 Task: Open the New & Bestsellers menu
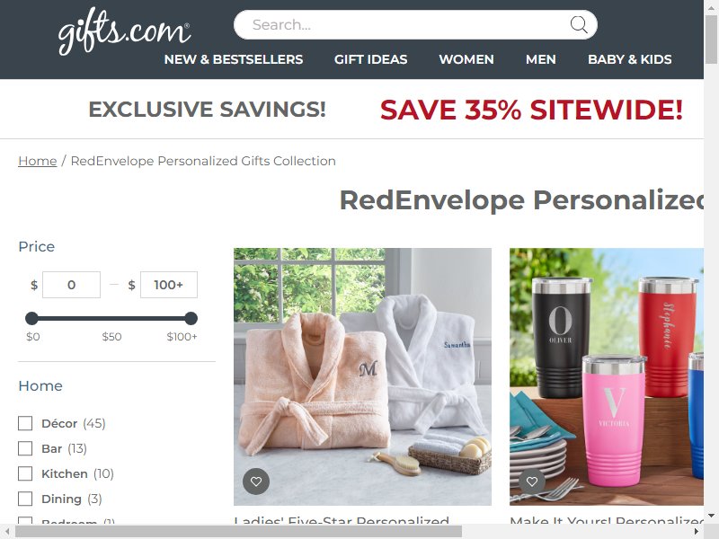coord(234,59)
